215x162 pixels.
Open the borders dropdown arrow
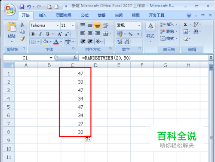pos(38,42)
